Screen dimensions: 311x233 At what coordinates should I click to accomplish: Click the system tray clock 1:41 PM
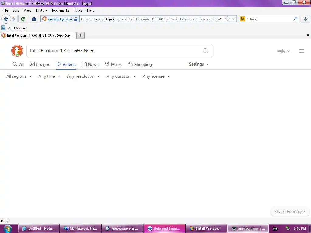pos(300,228)
